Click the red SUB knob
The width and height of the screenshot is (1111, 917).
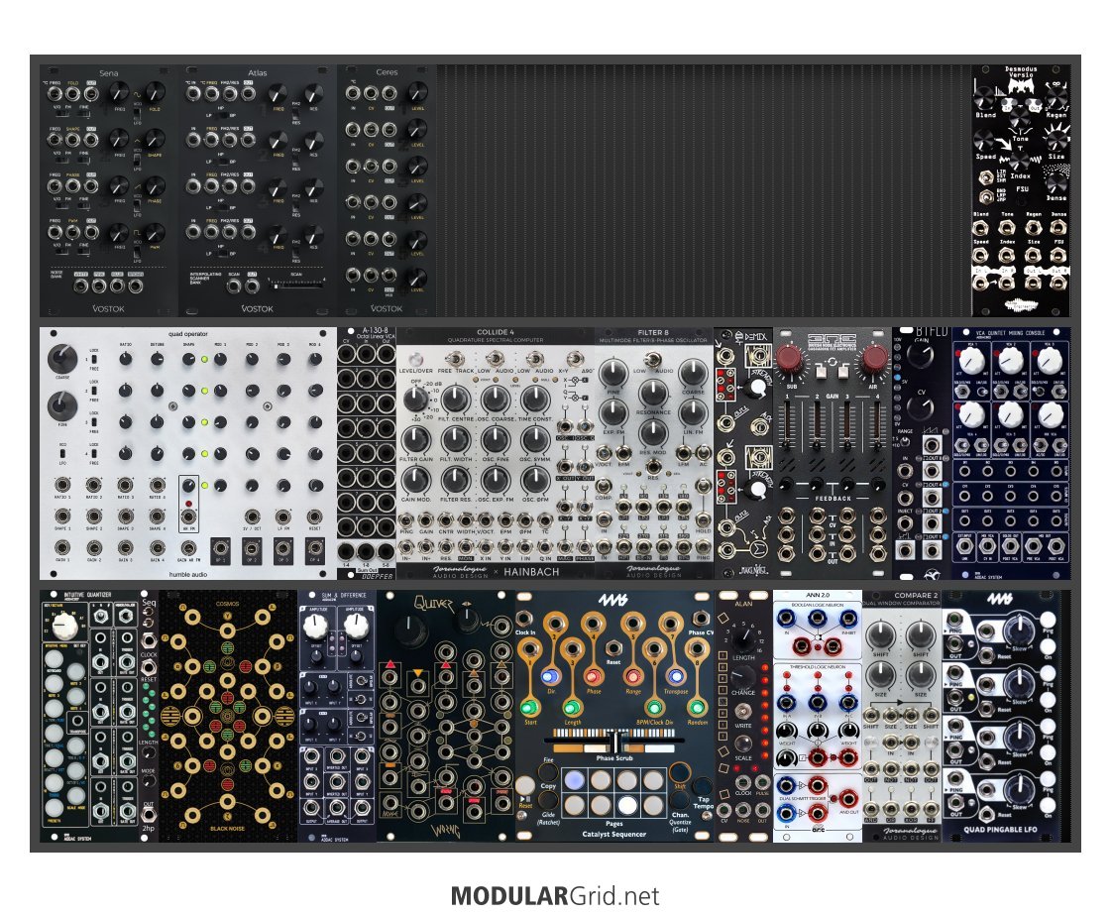790,359
